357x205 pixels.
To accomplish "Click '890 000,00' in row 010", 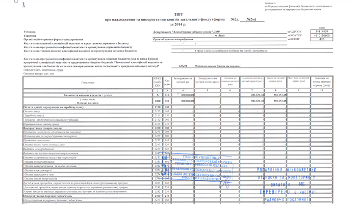I will [188, 95].
